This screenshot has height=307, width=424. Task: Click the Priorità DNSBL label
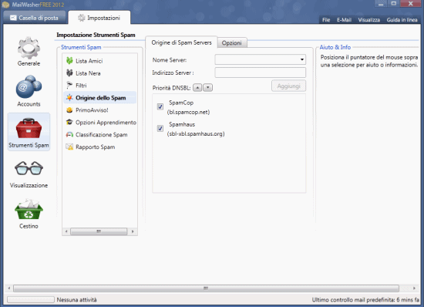tap(171, 88)
